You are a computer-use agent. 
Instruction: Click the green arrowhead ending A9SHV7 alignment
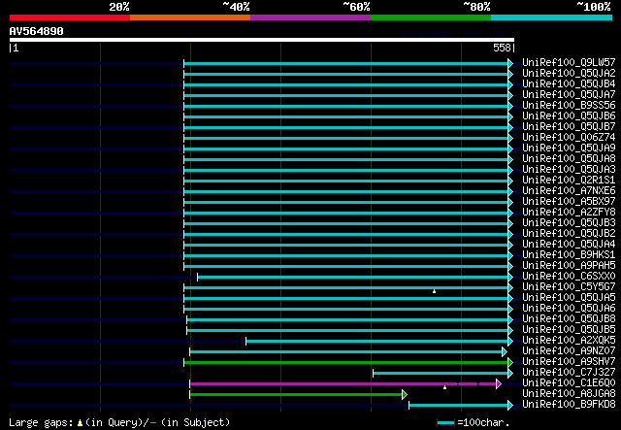(510, 363)
